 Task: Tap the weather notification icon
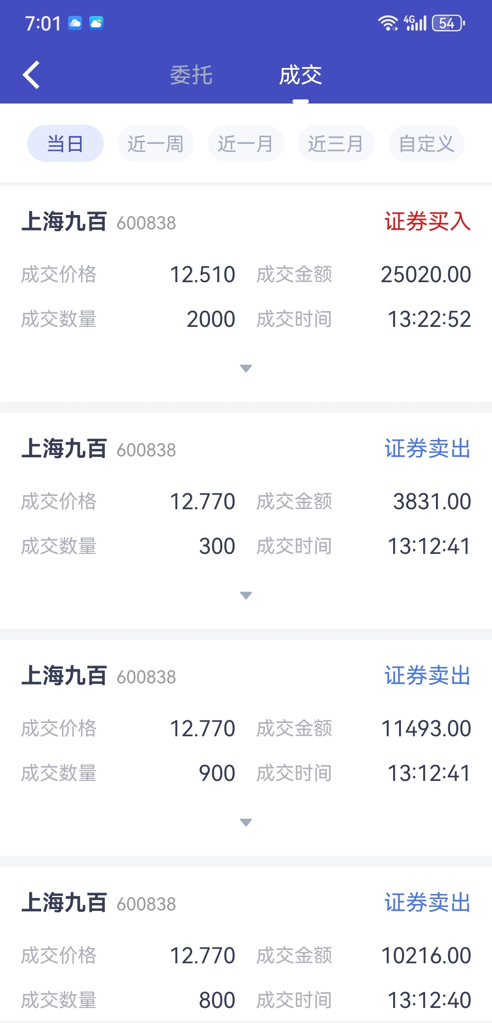coord(97,23)
